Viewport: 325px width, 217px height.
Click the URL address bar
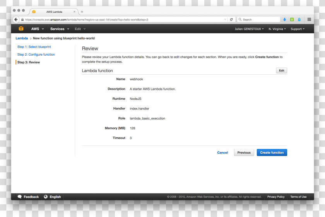point(123,20)
